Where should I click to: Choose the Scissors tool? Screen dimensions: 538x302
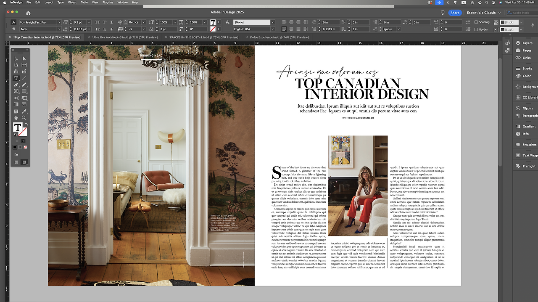(x=16, y=98)
